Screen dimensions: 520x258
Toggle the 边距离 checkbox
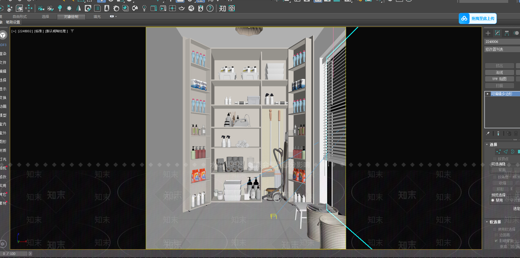(496, 235)
